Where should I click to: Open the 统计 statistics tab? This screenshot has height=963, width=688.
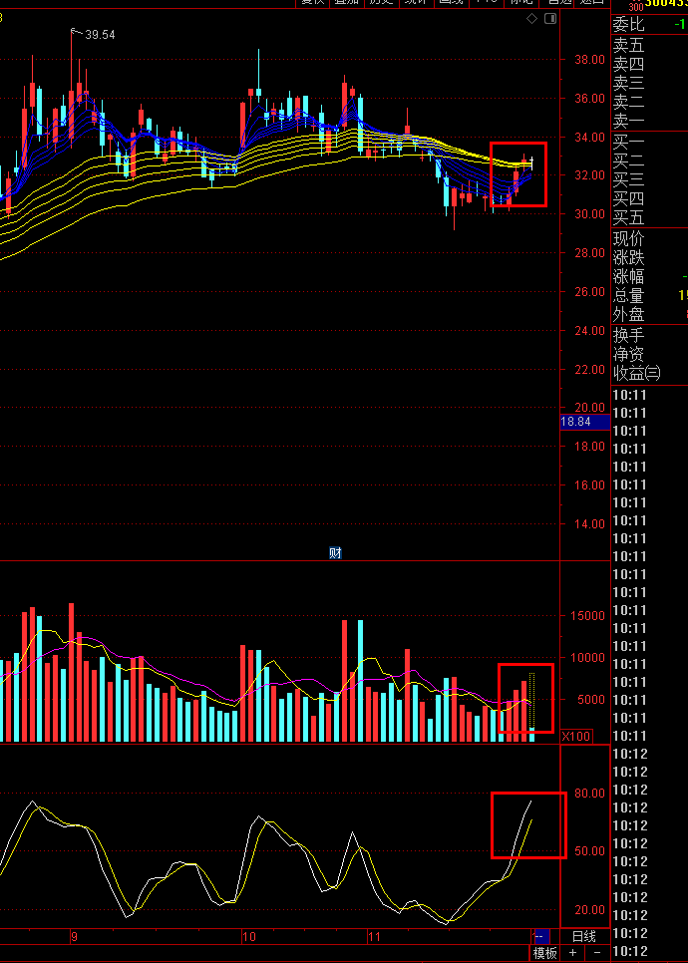pyautogui.click(x=415, y=2)
